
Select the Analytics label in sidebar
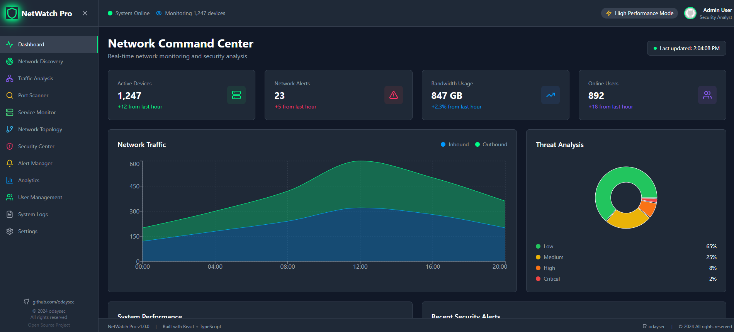coord(29,180)
